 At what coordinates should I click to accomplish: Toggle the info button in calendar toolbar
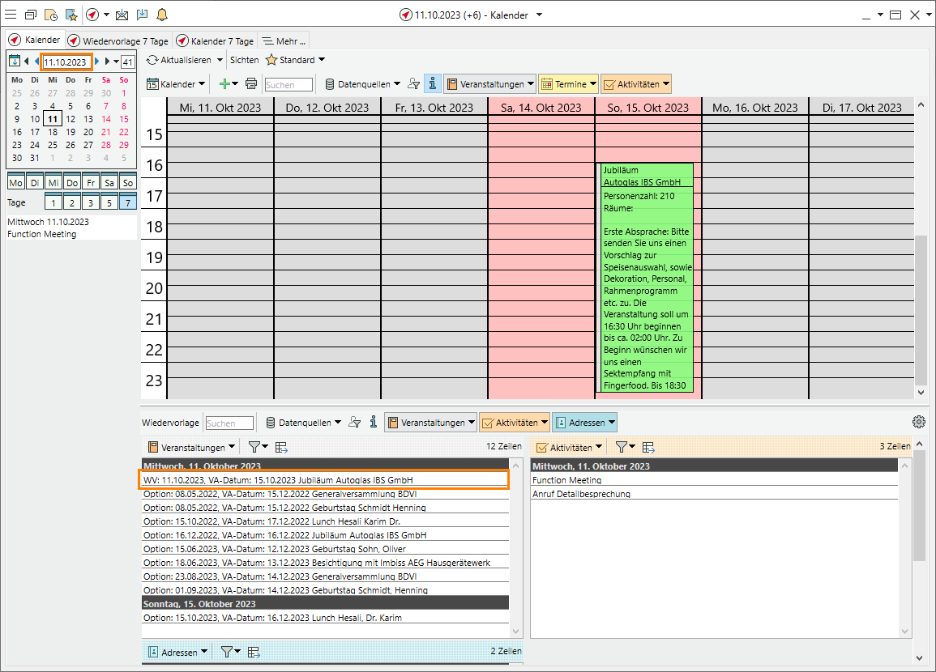click(x=433, y=84)
